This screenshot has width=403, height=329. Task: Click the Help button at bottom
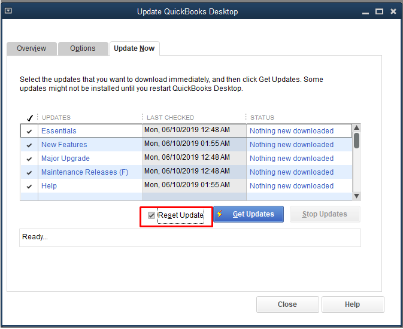[353, 304]
